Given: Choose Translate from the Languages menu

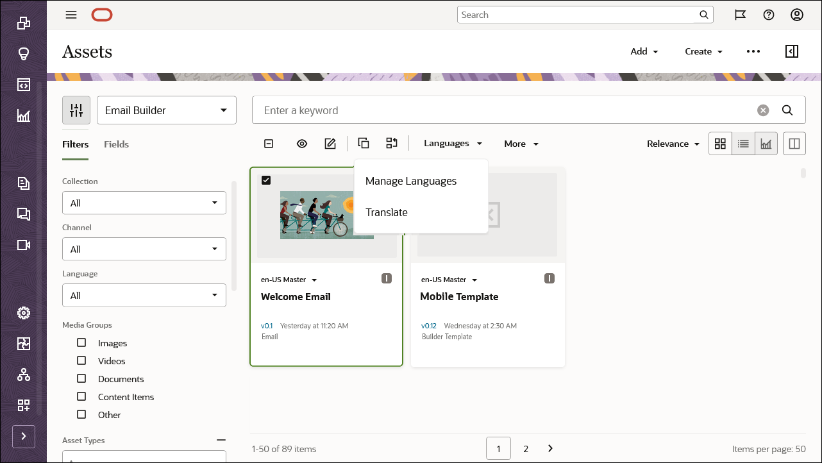Looking at the screenshot, I should pyautogui.click(x=386, y=212).
